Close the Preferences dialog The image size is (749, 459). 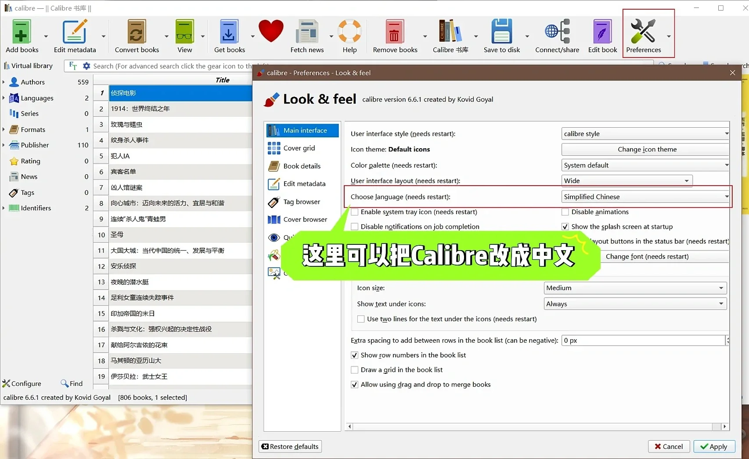click(x=732, y=73)
